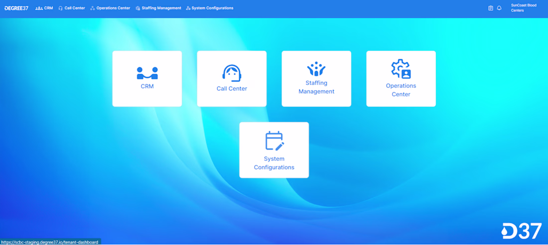The width and height of the screenshot is (548, 245).
Task: Click the clipboard icon in the header
Action: tap(491, 8)
